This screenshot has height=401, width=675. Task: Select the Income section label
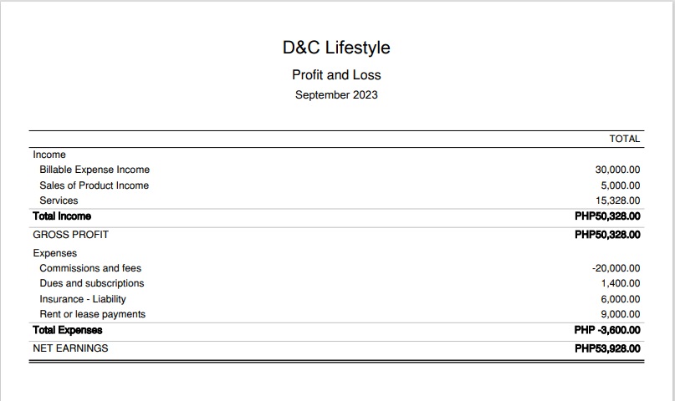(x=49, y=155)
